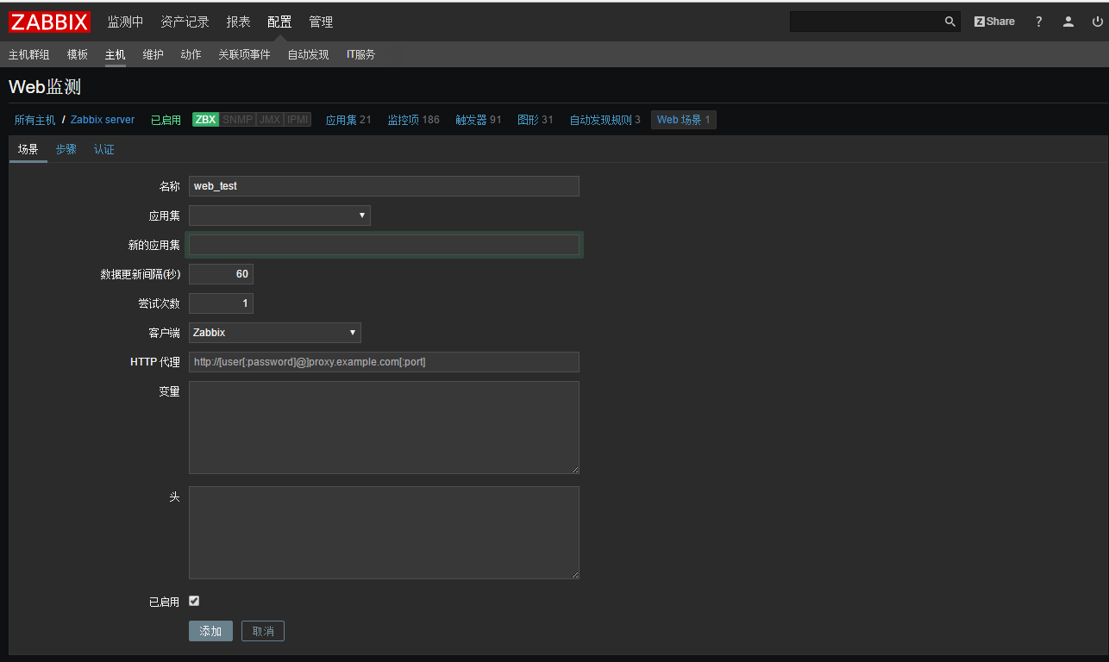Go to 自动发现 submenu
Screen dimensions: 1109x662
308,54
